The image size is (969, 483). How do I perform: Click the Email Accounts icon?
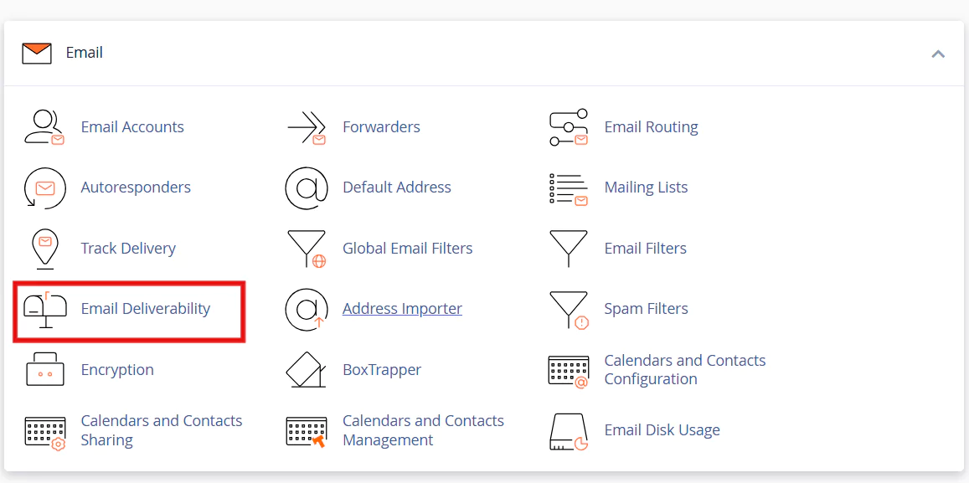[x=44, y=127]
